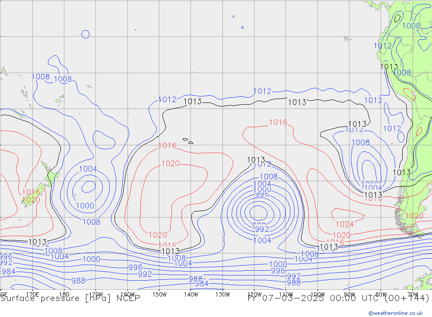Click the "Fr 07-03-2025 00:00 UTC (00+144)" forecast time text
This screenshot has width=432, height=317.
pos(339,298)
